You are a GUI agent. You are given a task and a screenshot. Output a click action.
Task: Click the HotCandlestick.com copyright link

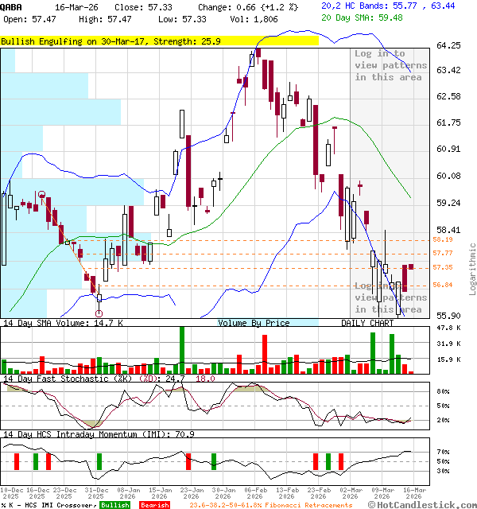(x=432, y=505)
